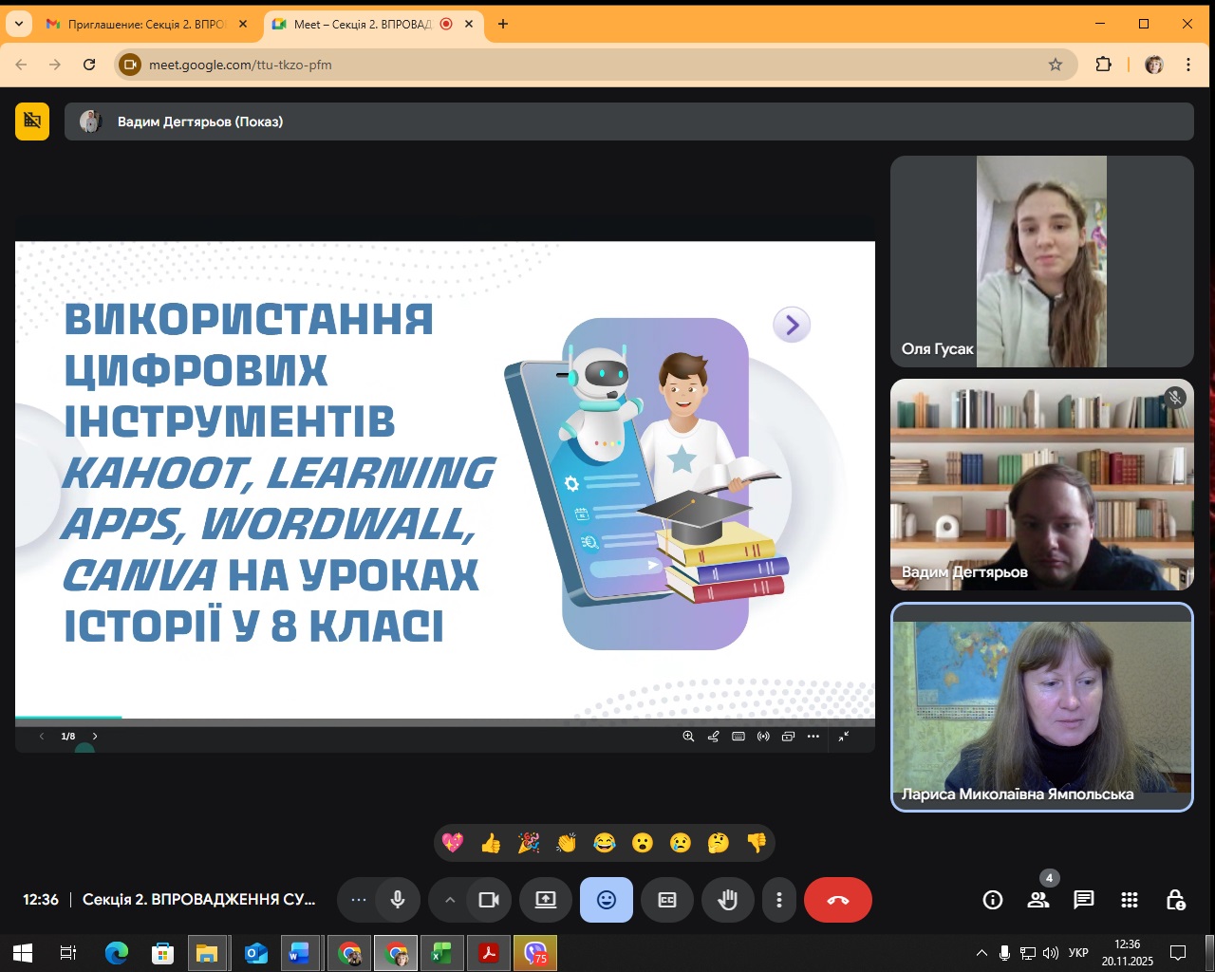Screen dimensions: 1215x972
Task: Open a new browser tab
Action: pos(503,24)
